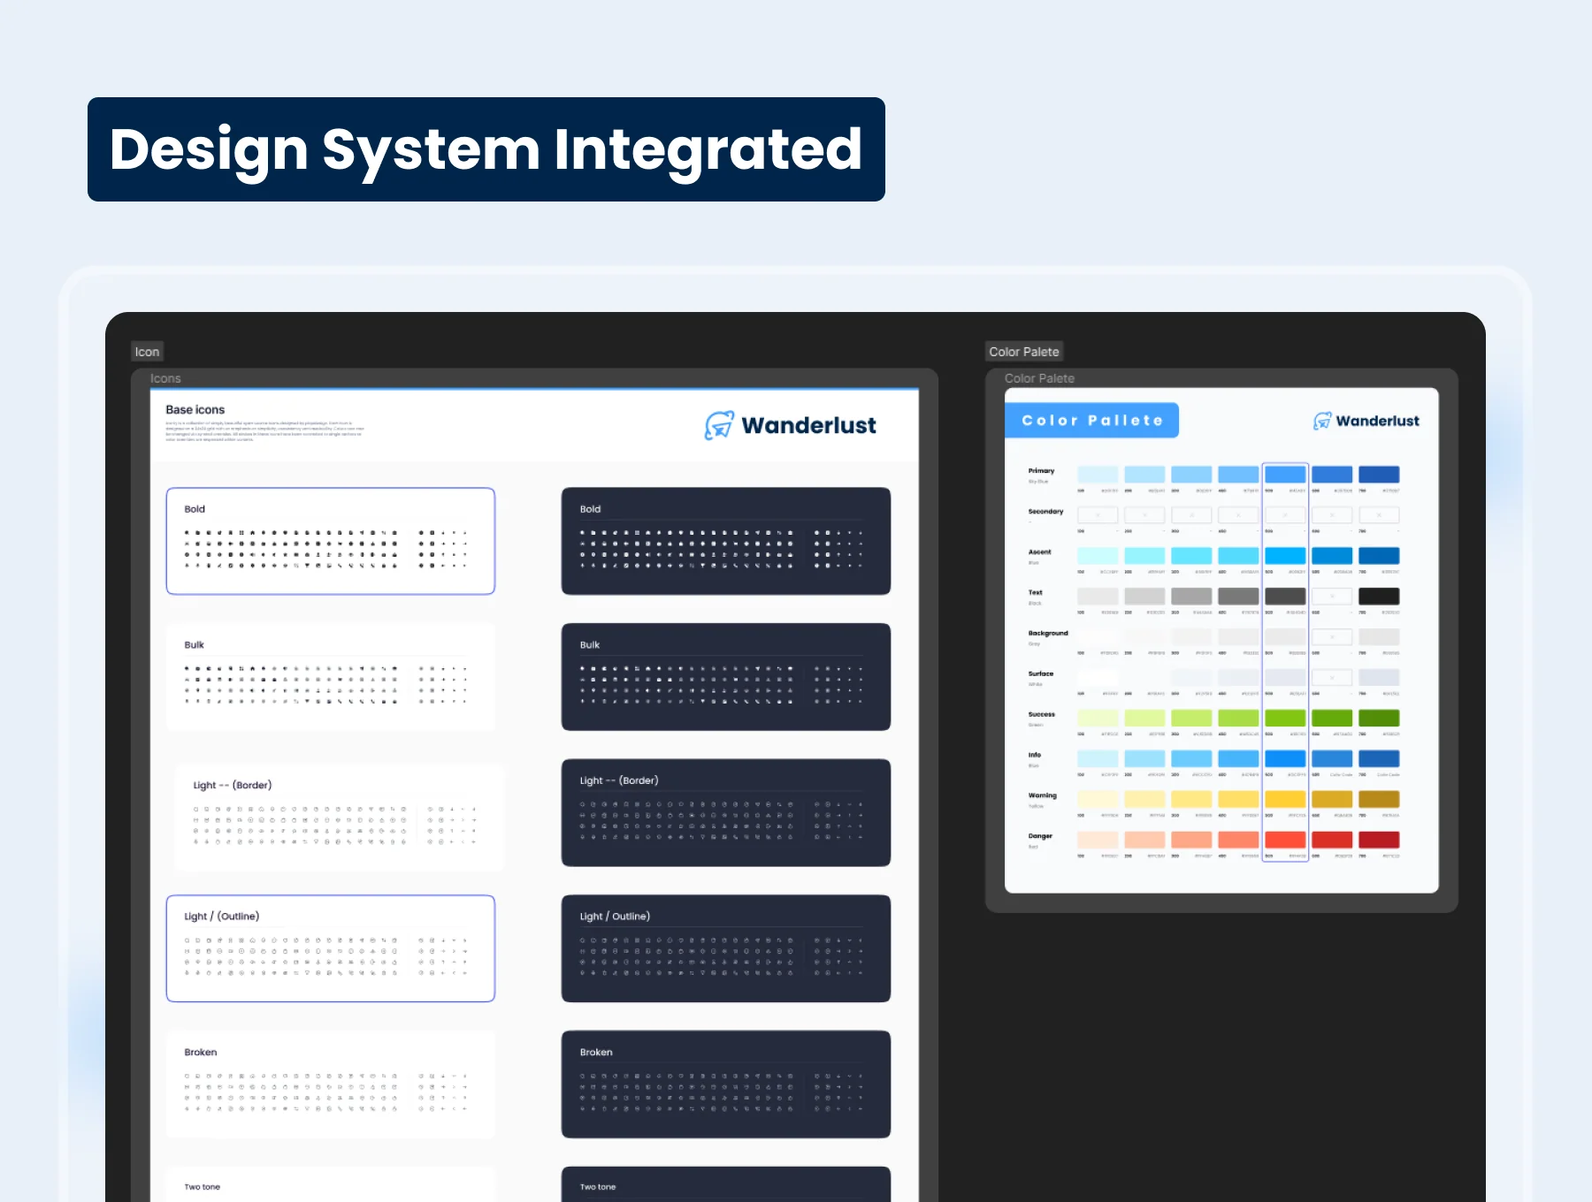1592x1202 pixels.
Task: Pick the Info 200 color swatch
Action: click(1144, 759)
